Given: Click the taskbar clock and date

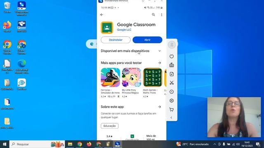Looking at the screenshot, I should [247, 144].
